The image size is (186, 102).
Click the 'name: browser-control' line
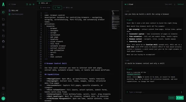tap(55, 15)
